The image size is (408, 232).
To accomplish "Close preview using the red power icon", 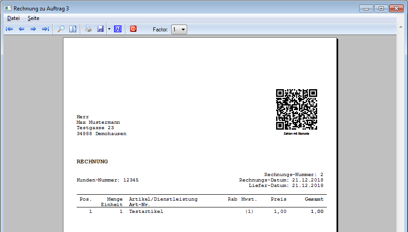I will click(133, 29).
